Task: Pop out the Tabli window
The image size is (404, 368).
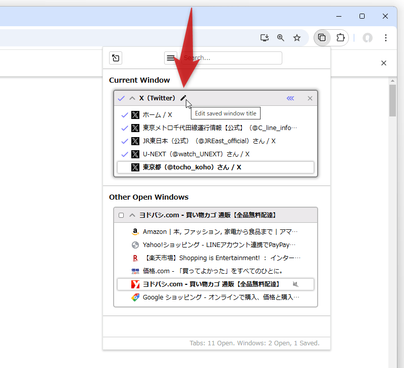Action: [x=116, y=58]
